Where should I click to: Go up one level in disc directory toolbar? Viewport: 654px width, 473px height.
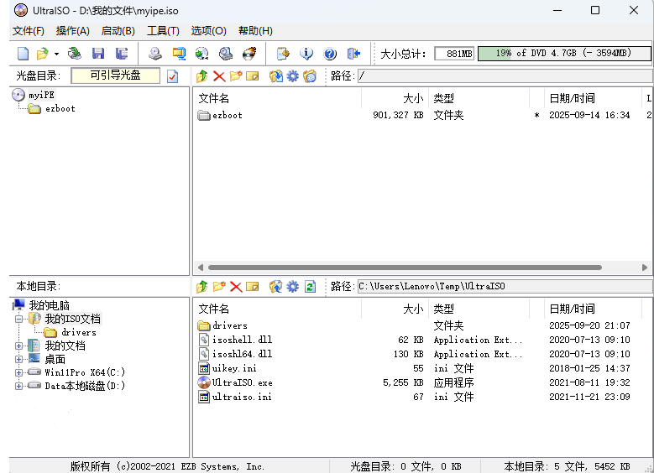pos(201,75)
